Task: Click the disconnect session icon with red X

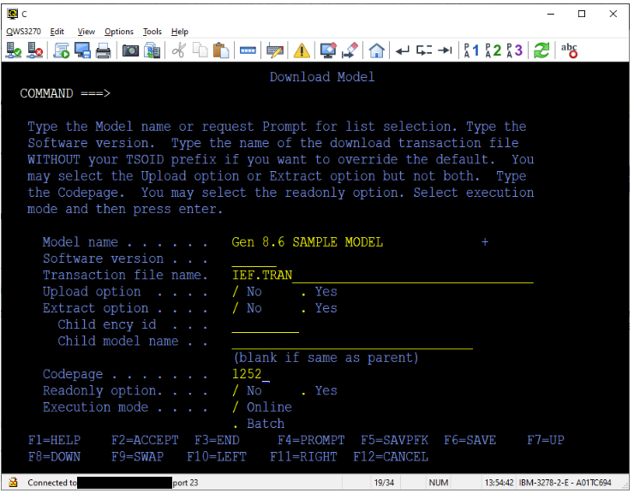Action: pyautogui.click(x=35, y=50)
